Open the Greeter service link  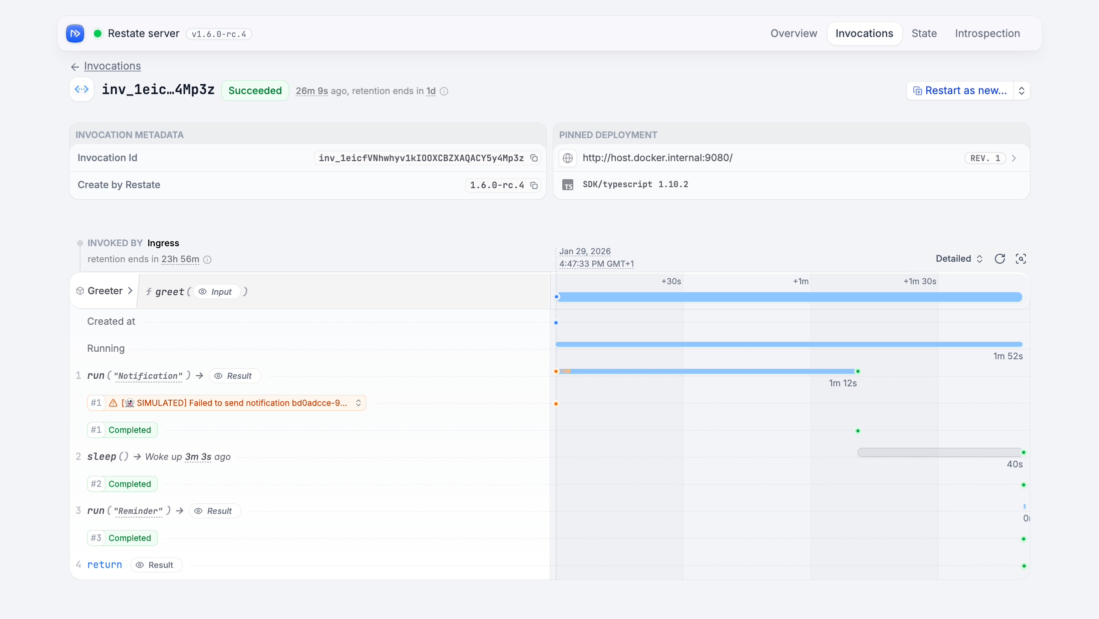(105, 291)
